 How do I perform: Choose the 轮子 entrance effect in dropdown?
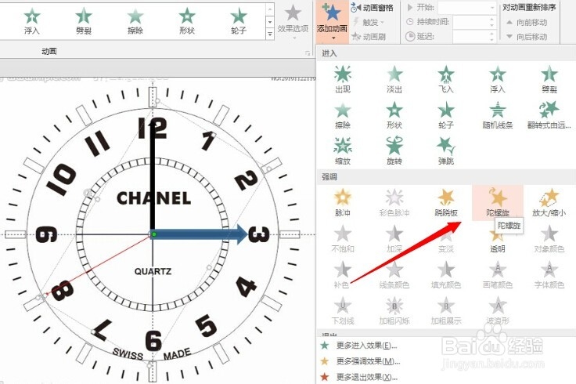tap(446, 115)
